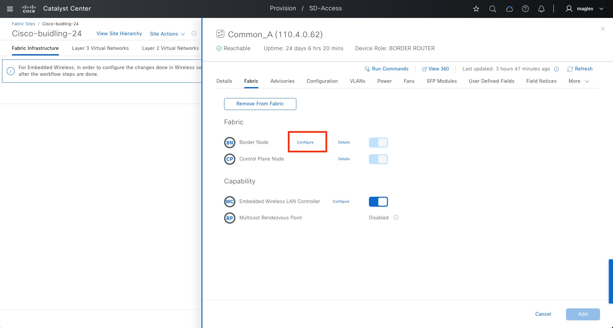The width and height of the screenshot is (613, 328).
Task: Close the Common_A device panel
Action: (x=603, y=29)
